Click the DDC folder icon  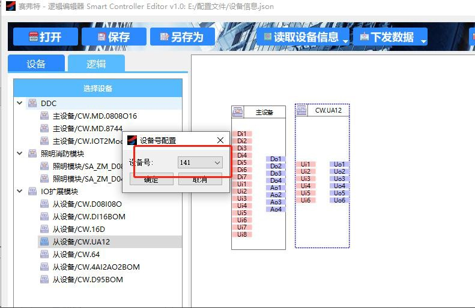click(32, 104)
